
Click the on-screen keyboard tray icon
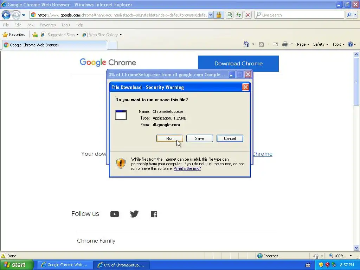pos(308,265)
